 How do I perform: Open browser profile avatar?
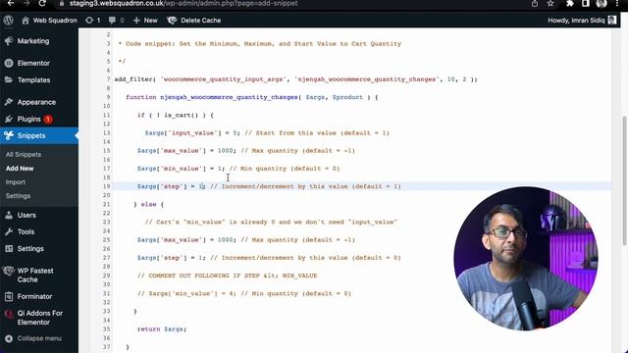(x=602, y=4)
